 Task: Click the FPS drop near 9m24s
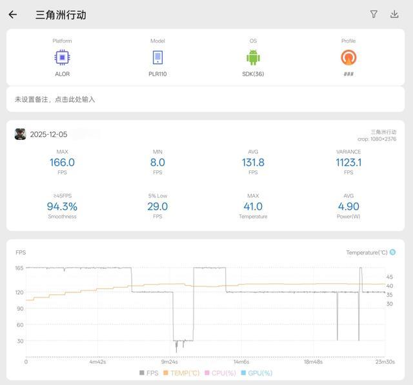click(183, 342)
